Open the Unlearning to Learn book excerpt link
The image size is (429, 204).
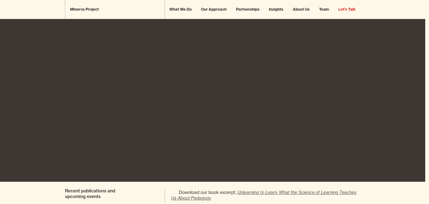click(264, 195)
